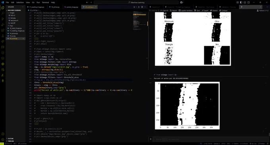Open Copilot dropdown arrow
Screen dimensions: 270x145
tap(183, 2)
